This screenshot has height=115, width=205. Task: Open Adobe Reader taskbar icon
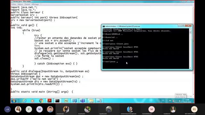pyautogui.click(x=49, y=101)
